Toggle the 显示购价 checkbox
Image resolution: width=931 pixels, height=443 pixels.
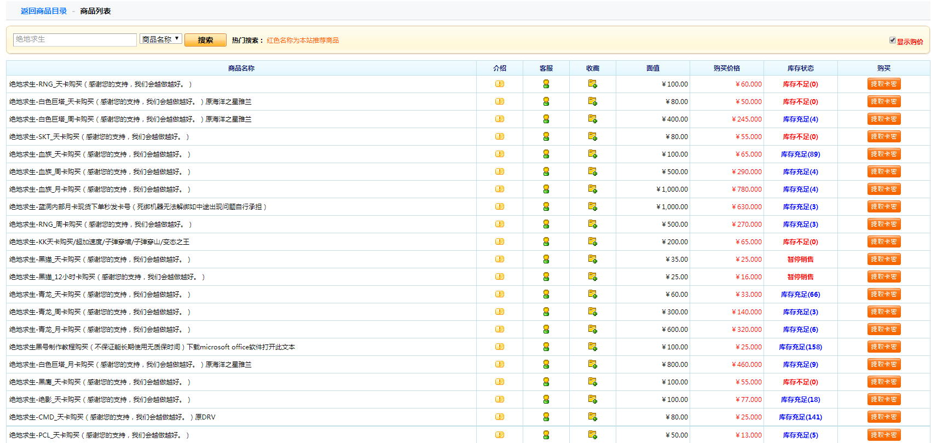click(893, 40)
